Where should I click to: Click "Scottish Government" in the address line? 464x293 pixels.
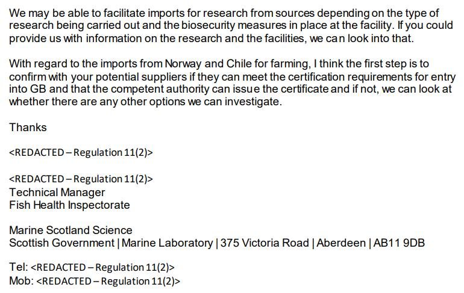61,243
